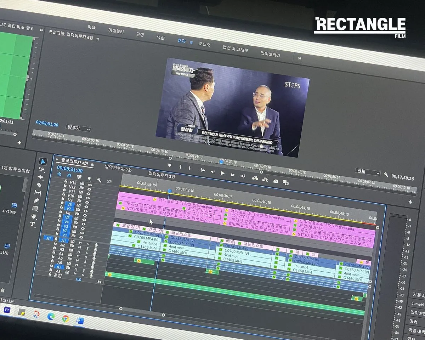425x340 pixels.
Task: Expand workspace overflow chevrons
Action: pyautogui.click(x=299, y=58)
